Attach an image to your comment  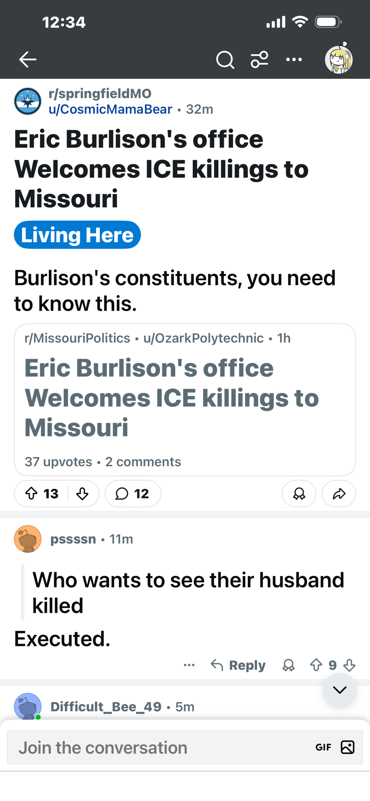click(347, 747)
